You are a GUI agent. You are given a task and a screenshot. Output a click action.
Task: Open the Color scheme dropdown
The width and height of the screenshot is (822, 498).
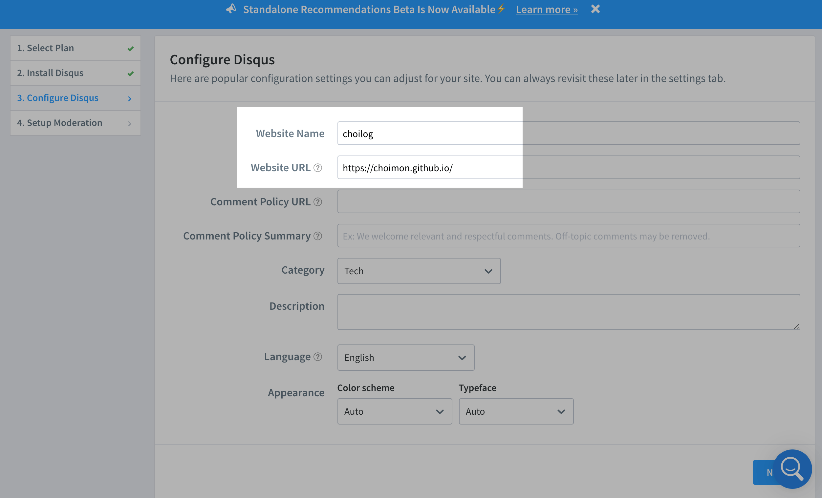coord(395,411)
